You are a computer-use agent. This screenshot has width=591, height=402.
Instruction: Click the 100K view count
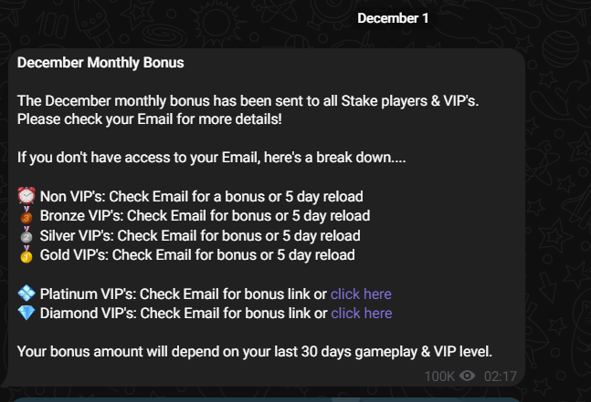[x=439, y=376]
